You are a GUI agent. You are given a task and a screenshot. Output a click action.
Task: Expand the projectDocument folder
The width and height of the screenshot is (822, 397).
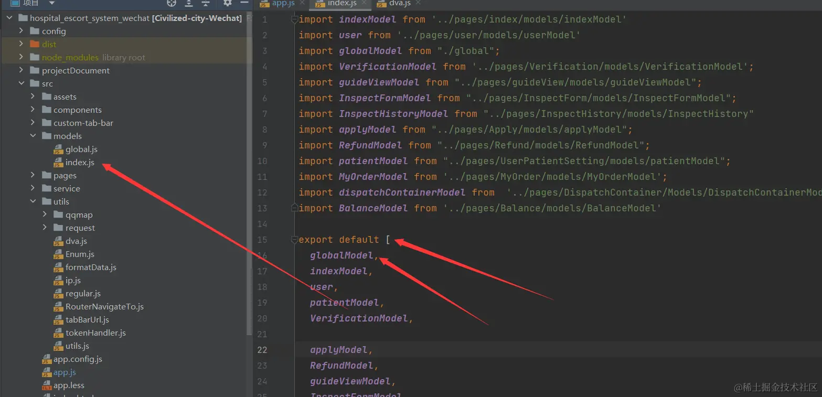point(21,70)
